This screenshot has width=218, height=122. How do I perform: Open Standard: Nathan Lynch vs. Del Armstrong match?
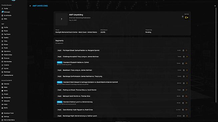click(122, 103)
